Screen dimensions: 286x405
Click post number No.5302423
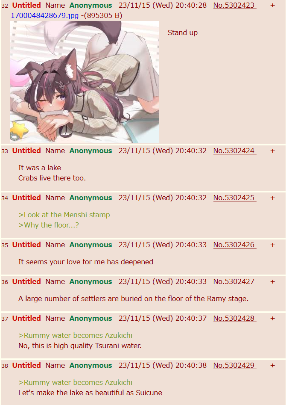click(235, 6)
